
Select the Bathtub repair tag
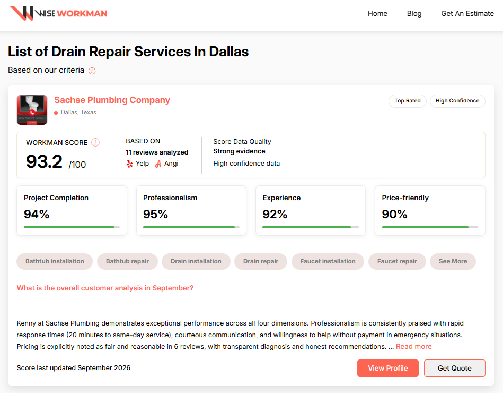coord(127,262)
